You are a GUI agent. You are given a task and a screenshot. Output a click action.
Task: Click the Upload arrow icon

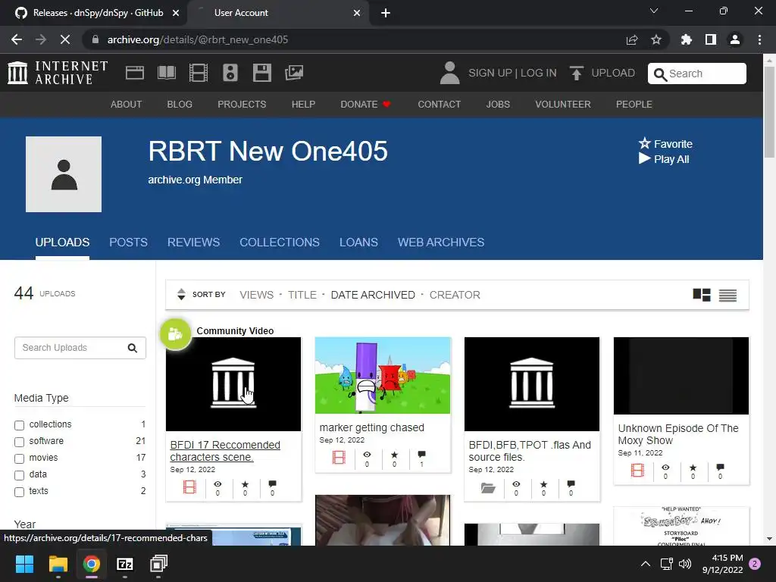tap(576, 73)
